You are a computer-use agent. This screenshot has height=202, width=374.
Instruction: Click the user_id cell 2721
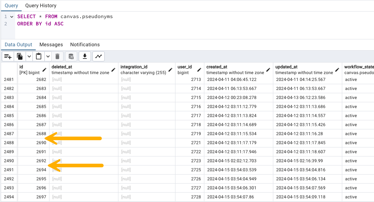coord(190,143)
